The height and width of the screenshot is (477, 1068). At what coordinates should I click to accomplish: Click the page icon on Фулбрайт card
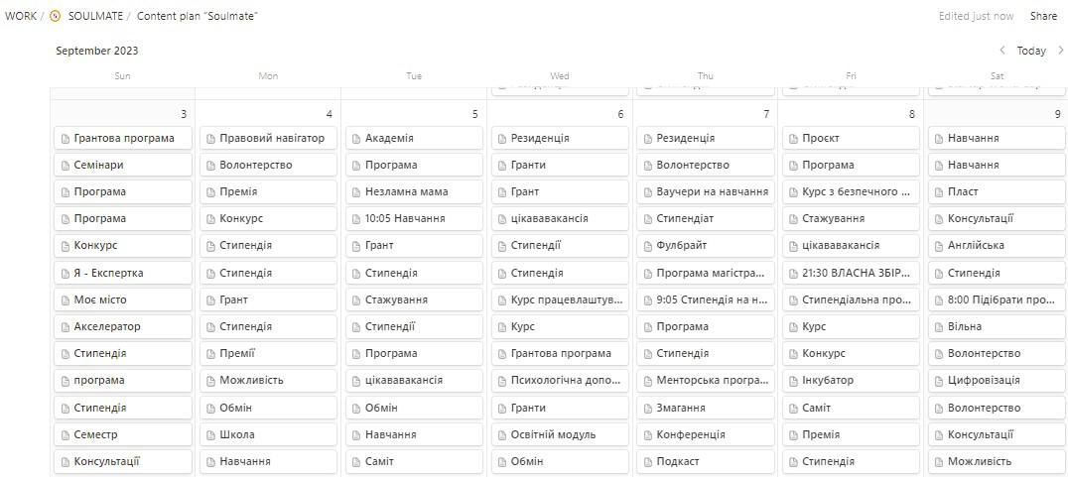pyautogui.click(x=647, y=246)
